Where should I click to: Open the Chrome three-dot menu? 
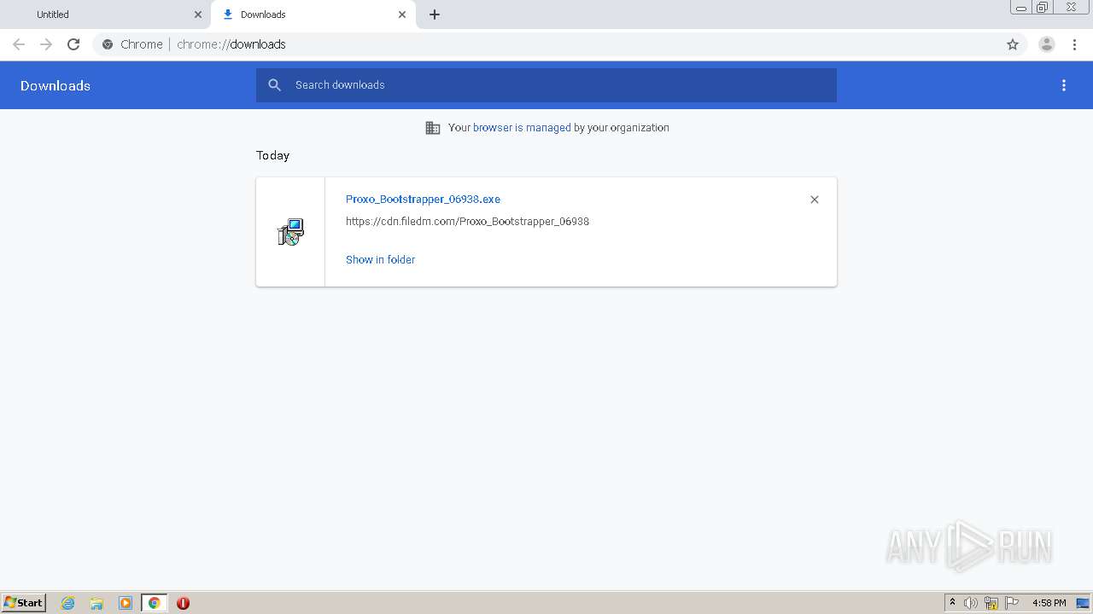[x=1075, y=44]
